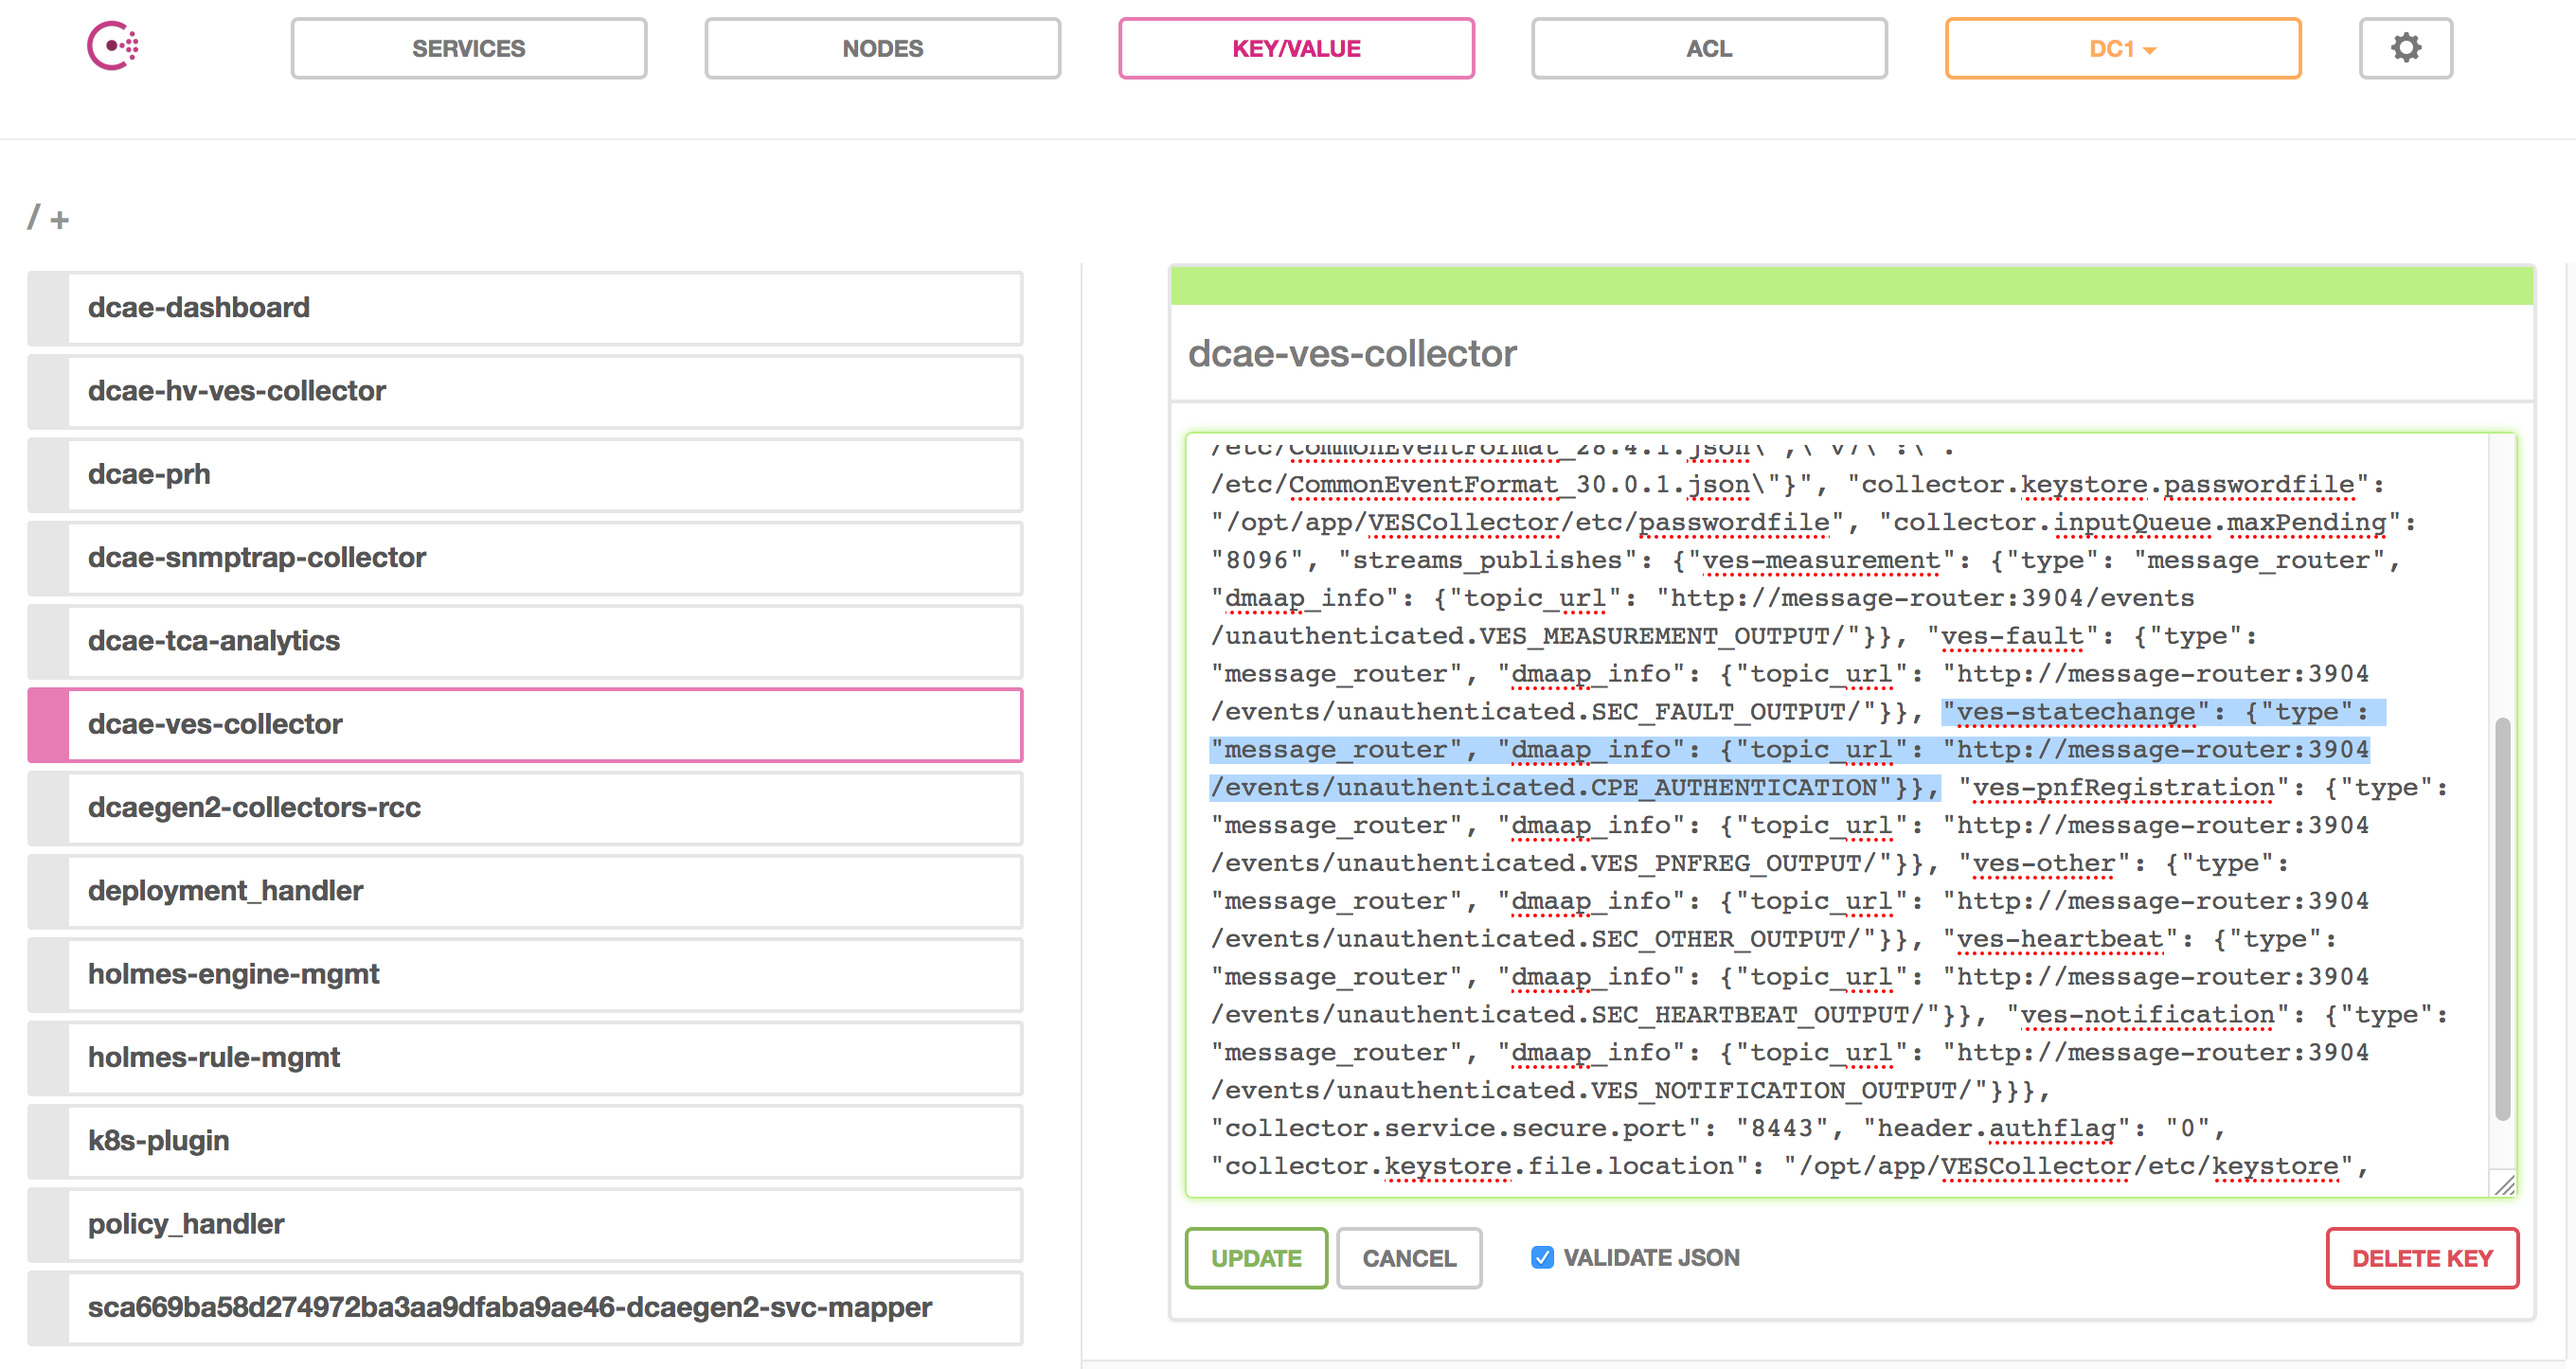Open settings via the gear icon

click(x=2405, y=48)
